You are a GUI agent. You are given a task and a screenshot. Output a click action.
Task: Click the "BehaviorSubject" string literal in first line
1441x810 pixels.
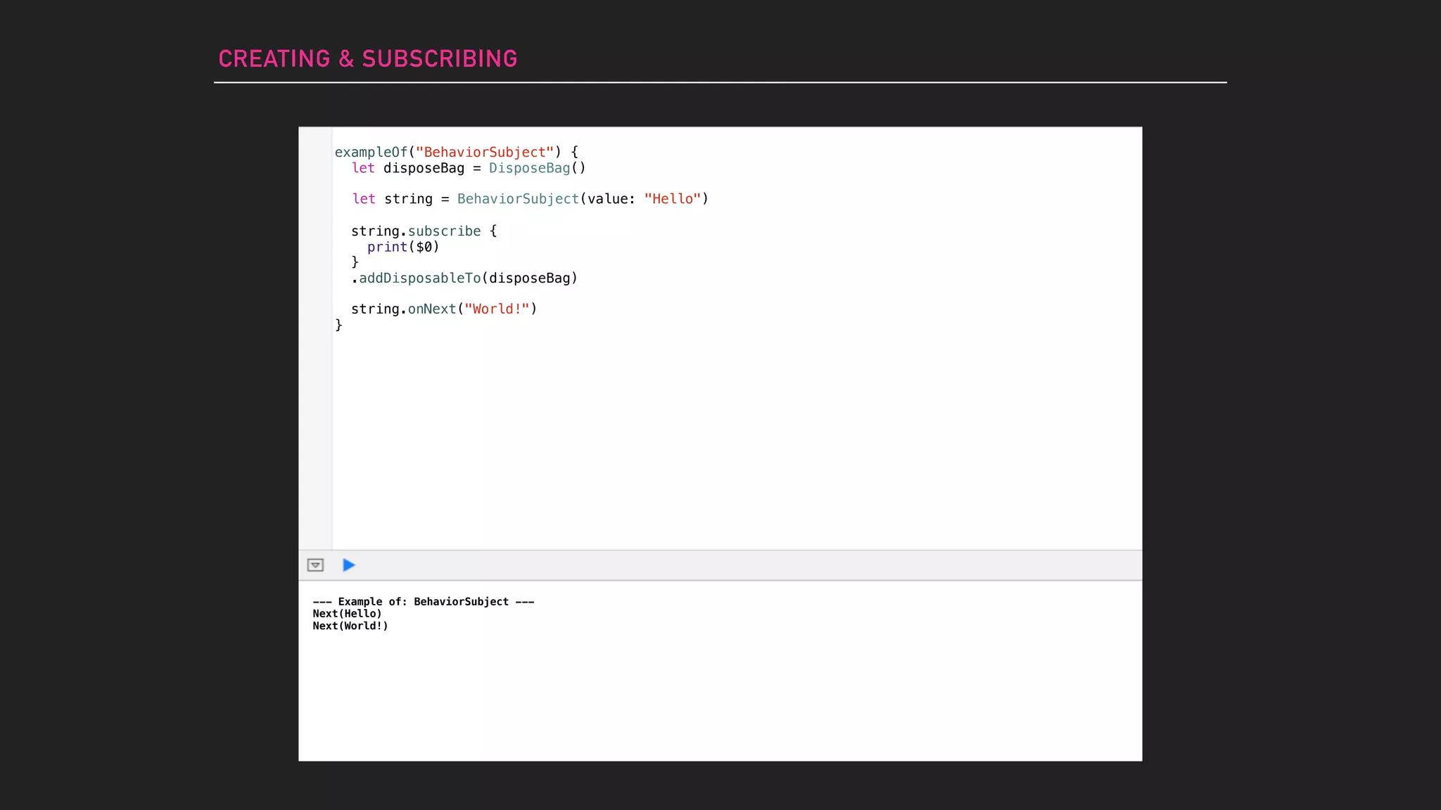pos(485,153)
